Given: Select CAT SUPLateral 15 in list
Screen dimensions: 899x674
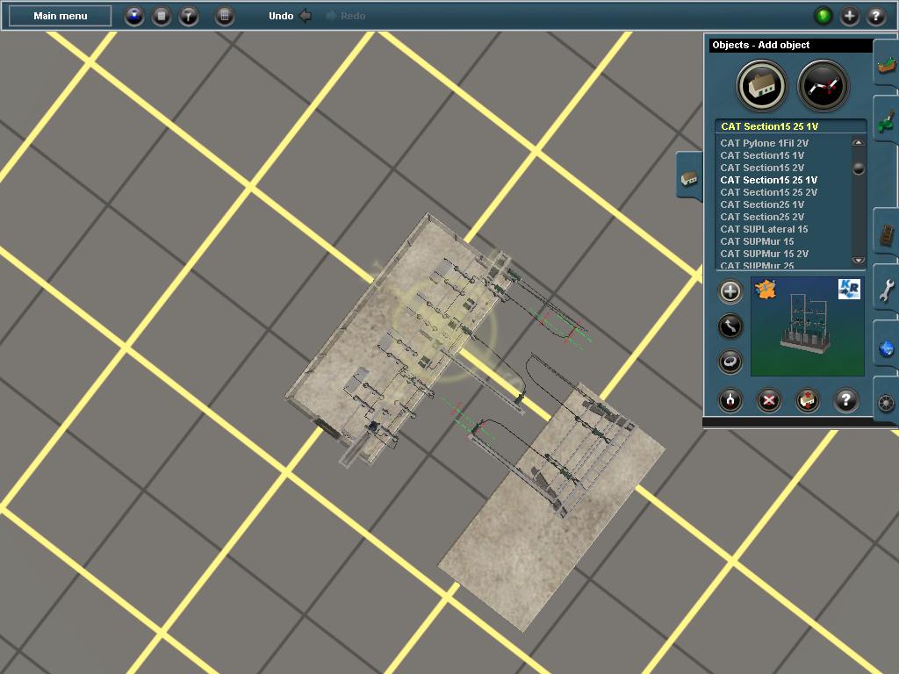Looking at the screenshot, I should click(x=764, y=229).
